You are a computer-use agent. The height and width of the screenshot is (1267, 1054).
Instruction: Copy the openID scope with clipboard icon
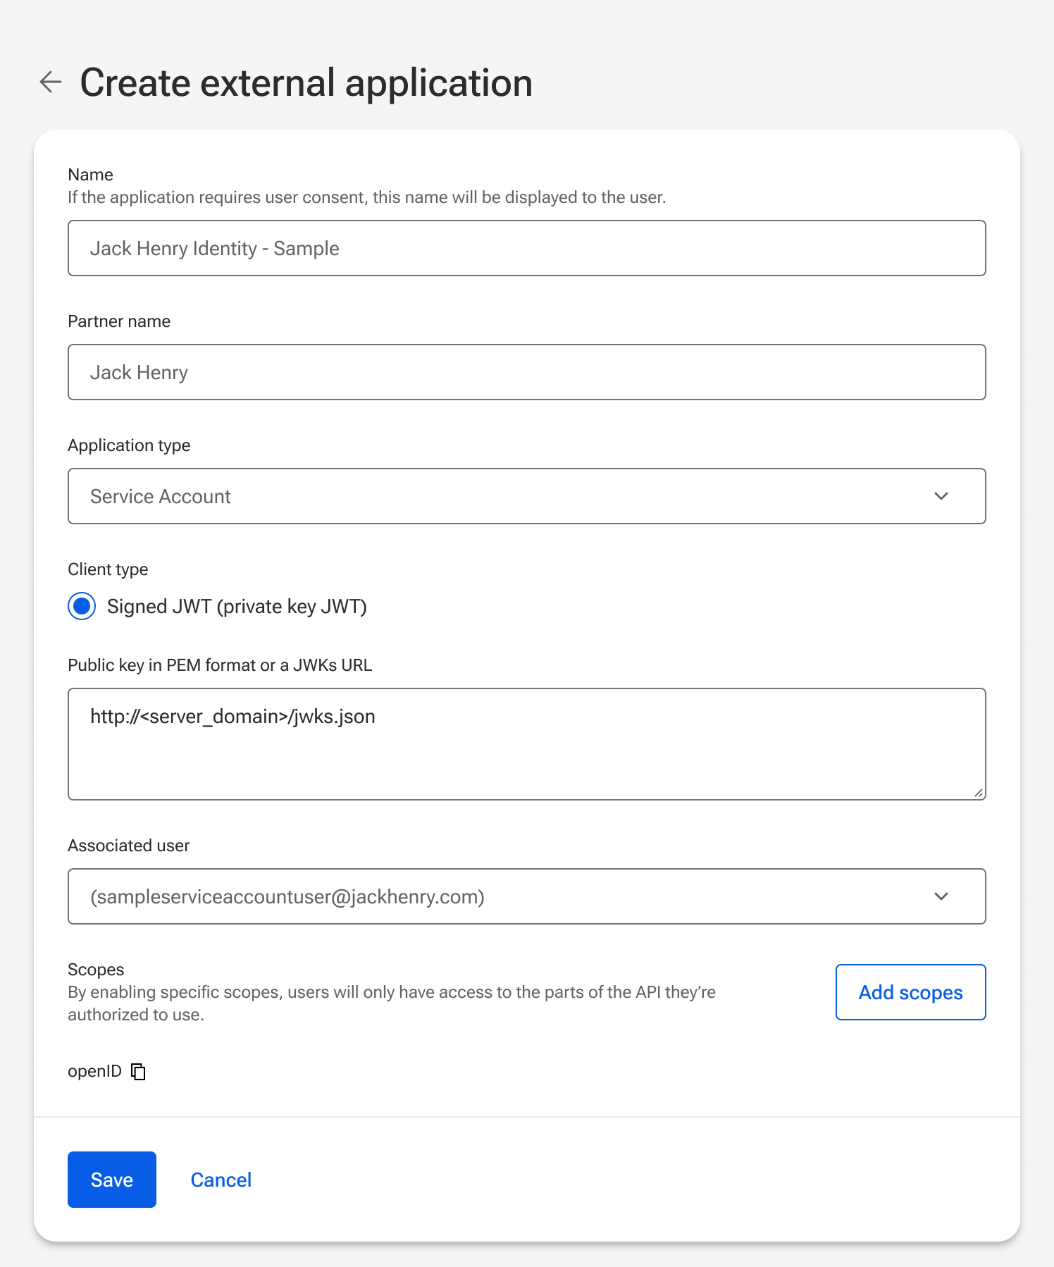[139, 1071]
